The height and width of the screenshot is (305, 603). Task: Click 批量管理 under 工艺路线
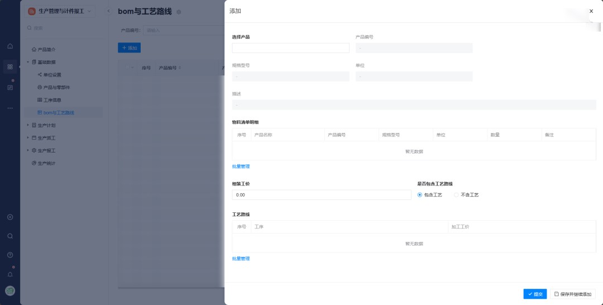coord(241,259)
